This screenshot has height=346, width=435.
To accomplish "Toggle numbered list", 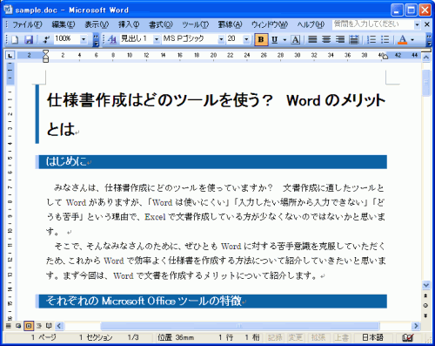I will coord(371,39).
